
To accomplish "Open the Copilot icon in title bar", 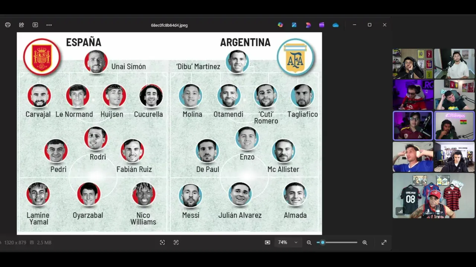I will pos(280,25).
